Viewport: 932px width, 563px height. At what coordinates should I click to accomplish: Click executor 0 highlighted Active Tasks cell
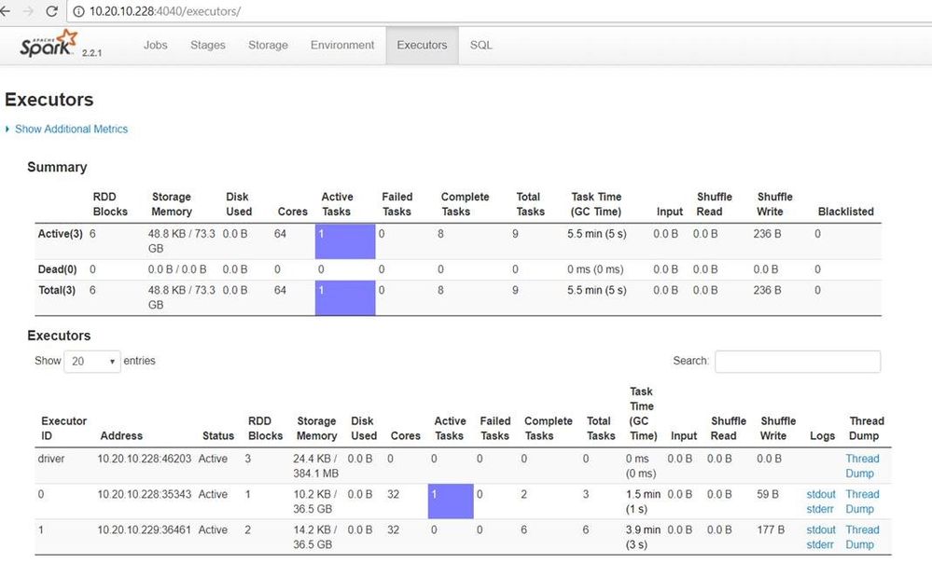451,501
